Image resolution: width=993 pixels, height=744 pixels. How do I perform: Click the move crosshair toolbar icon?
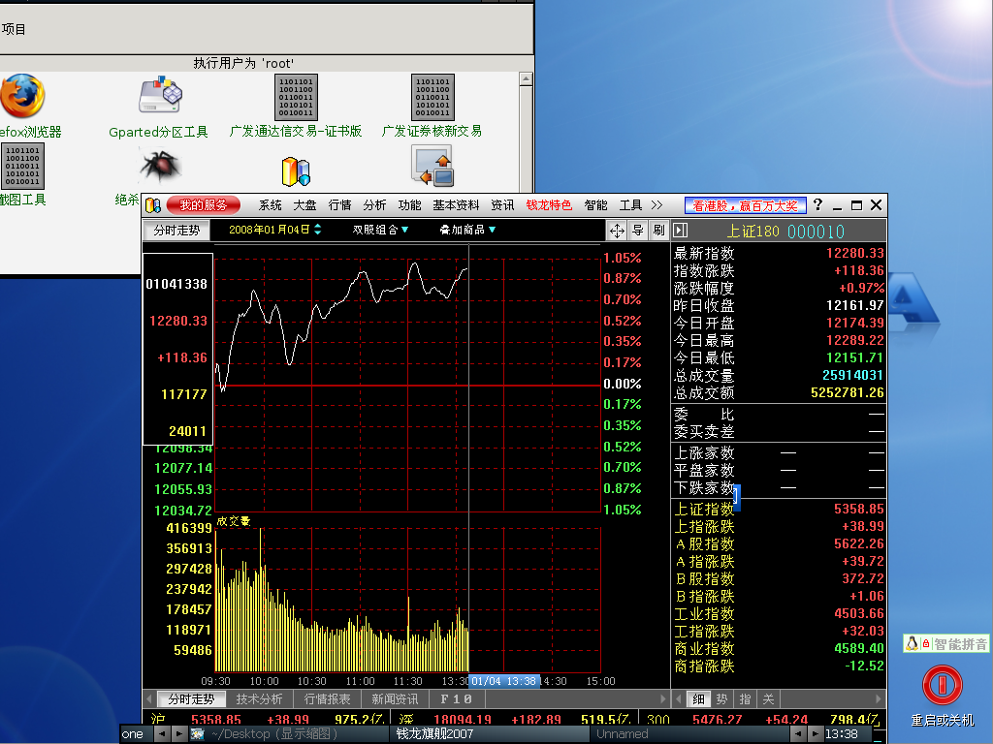click(x=616, y=231)
